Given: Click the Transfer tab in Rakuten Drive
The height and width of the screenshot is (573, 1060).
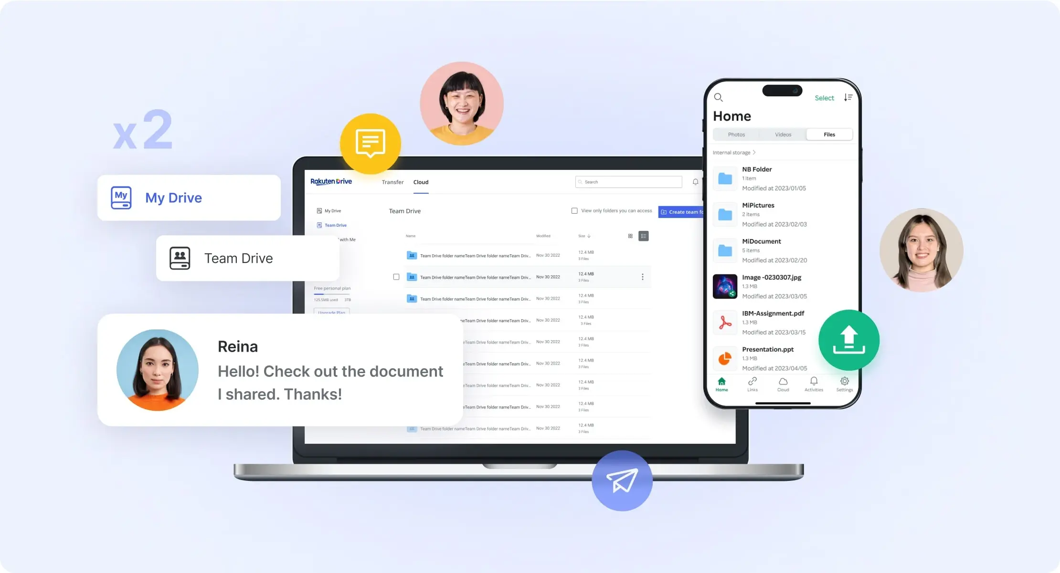Looking at the screenshot, I should point(392,182).
